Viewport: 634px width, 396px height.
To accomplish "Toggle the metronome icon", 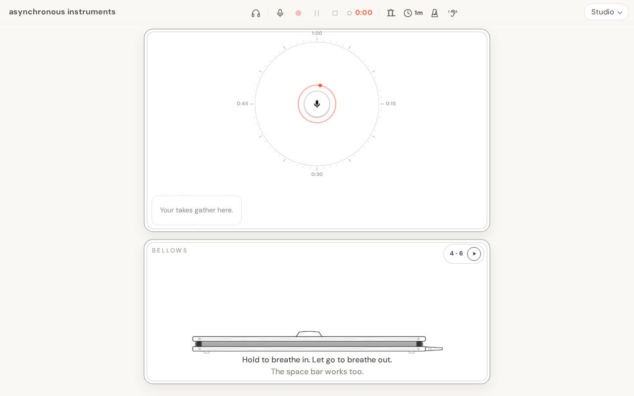I will point(434,13).
